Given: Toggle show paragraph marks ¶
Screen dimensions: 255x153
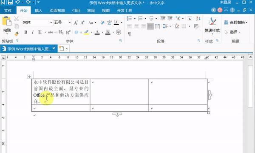Looking at the screenshot, I should click(129, 34).
